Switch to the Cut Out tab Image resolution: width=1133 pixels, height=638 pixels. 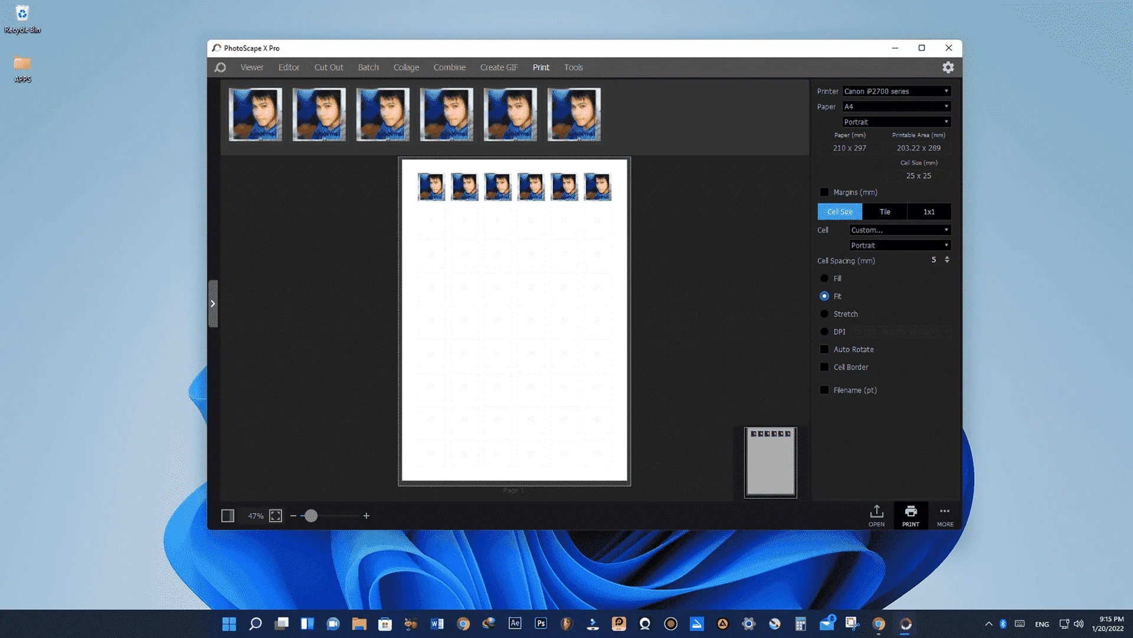click(x=329, y=67)
